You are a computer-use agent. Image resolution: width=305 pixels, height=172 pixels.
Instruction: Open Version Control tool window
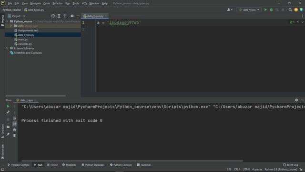pos(18,165)
